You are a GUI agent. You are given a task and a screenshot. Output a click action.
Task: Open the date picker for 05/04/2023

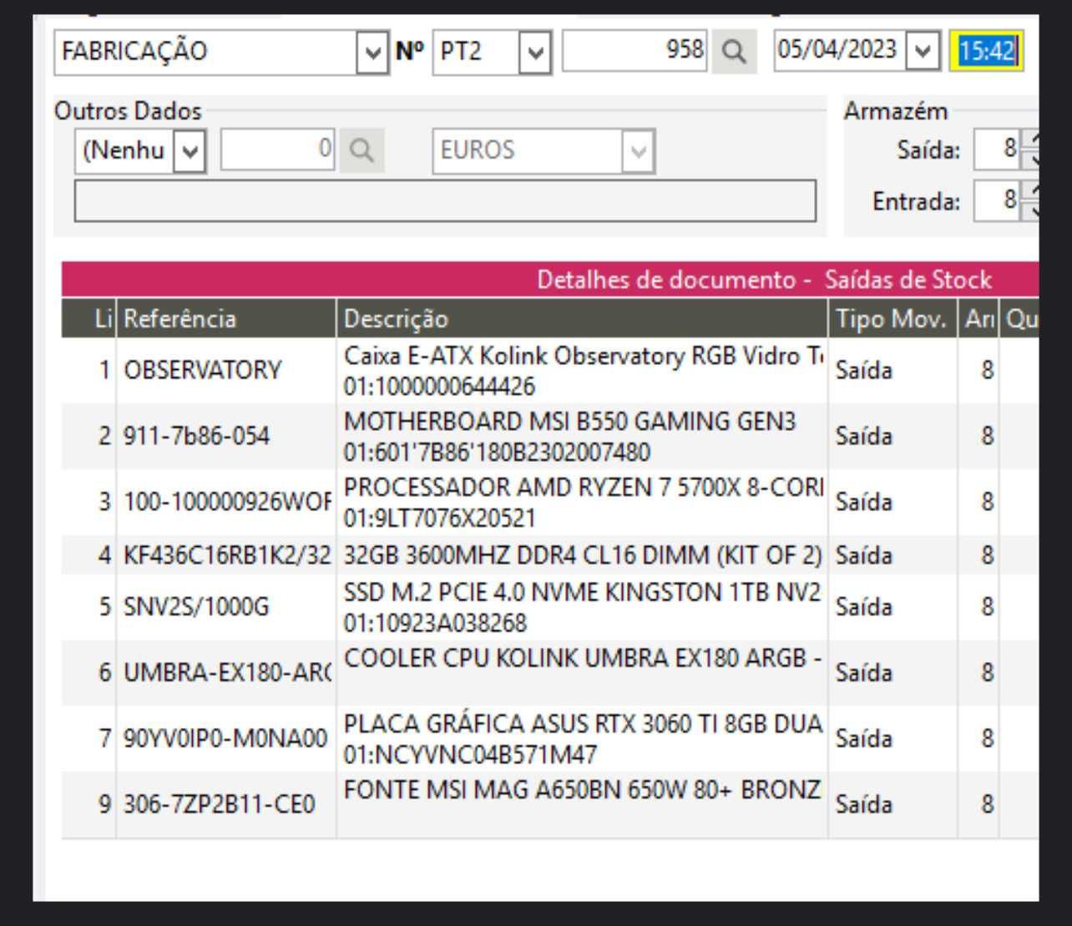coord(923,50)
